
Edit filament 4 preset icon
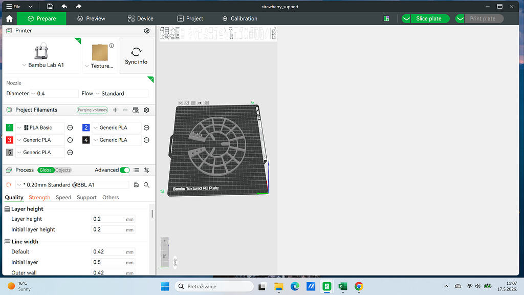click(x=146, y=140)
